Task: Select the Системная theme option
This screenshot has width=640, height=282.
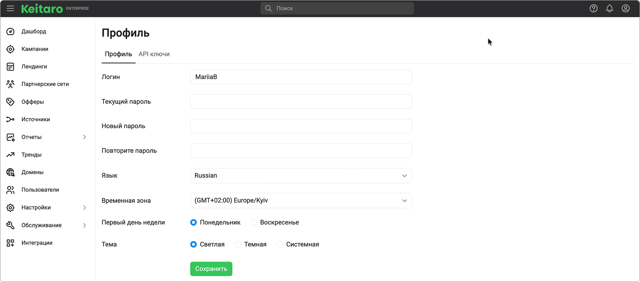Action: (280, 244)
